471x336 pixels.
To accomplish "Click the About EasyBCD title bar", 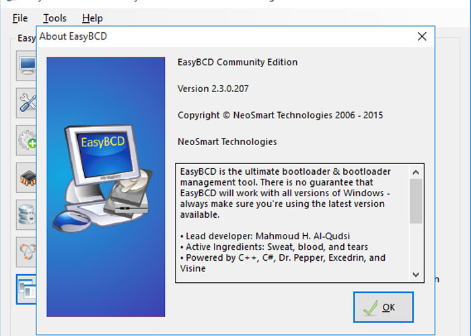I will 225,36.
